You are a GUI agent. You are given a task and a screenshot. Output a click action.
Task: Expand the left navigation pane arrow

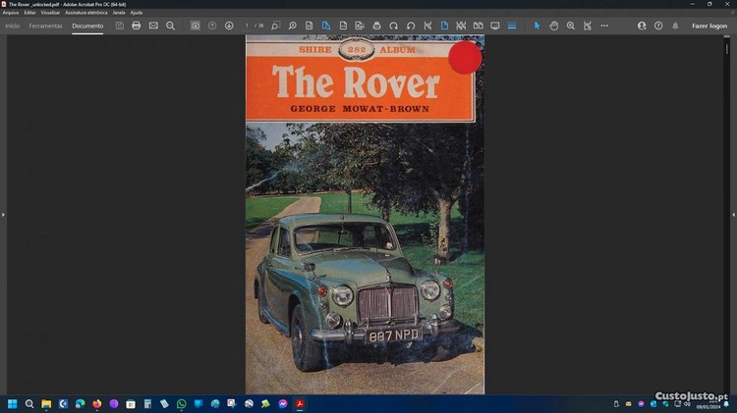(3, 214)
